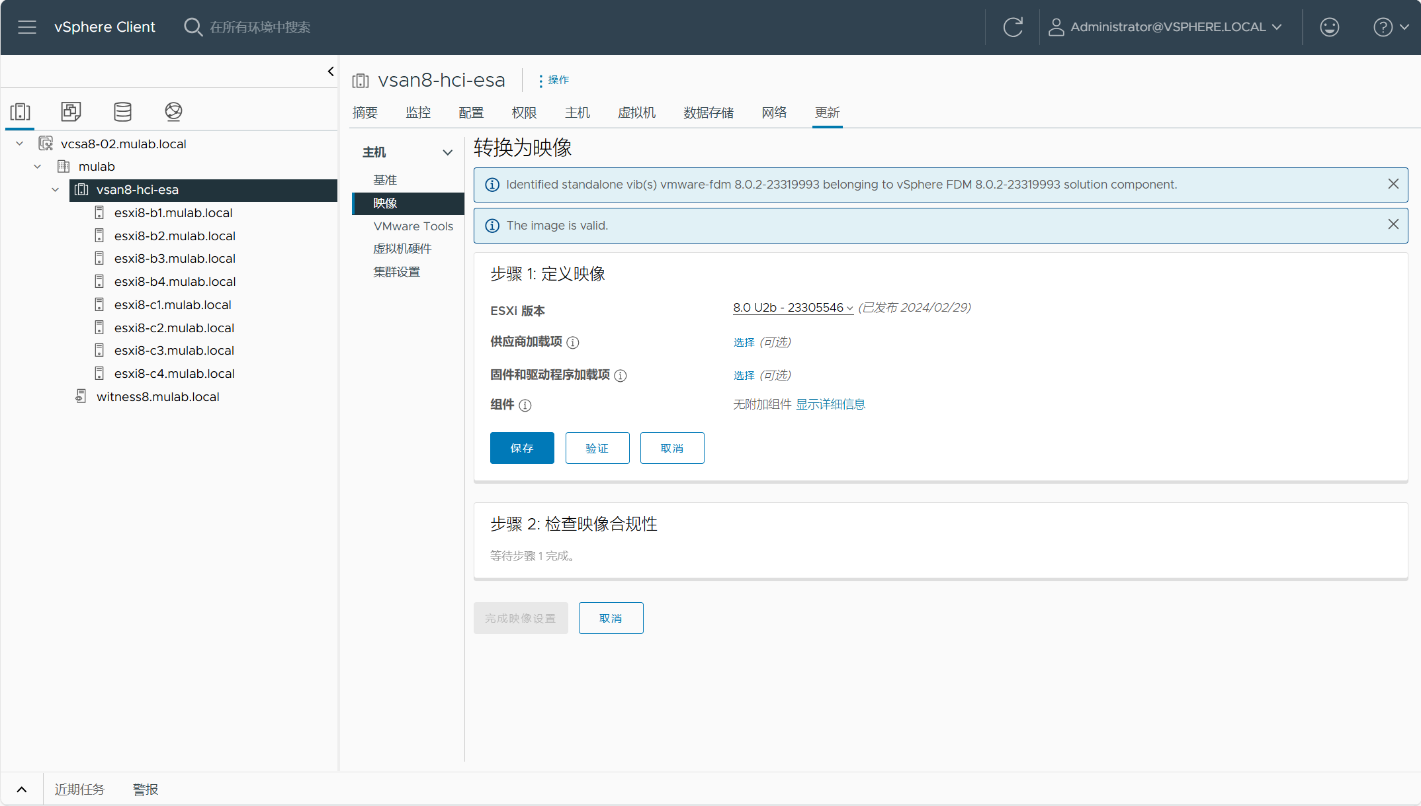The height and width of the screenshot is (806, 1421).
Task: Click the info icon in the vib banner
Action: tap(492, 185)
